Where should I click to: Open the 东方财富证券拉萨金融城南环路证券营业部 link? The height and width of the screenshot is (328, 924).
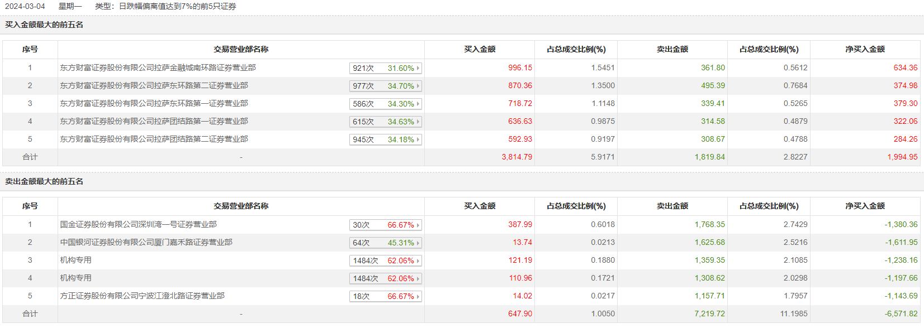[158, 67]
